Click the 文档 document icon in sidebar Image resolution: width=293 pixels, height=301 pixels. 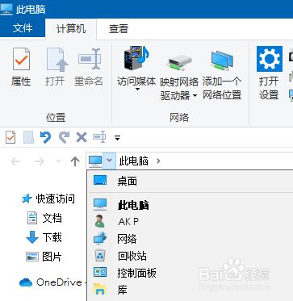click(32, 218)
